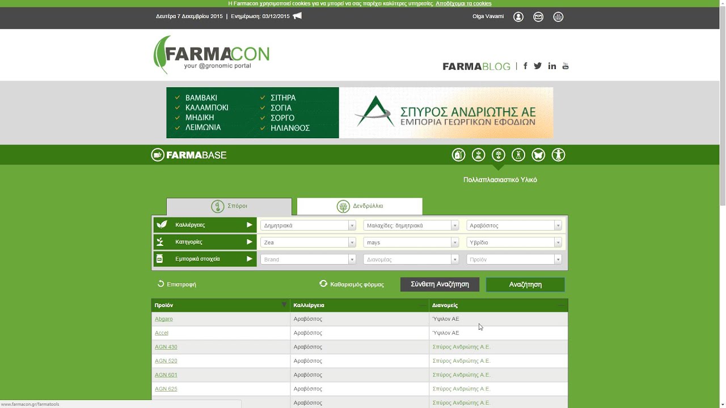Screen dimensions: 726x408
Task: Click the sort arrow in Προϊόν column header
Action: click(284, 305)
